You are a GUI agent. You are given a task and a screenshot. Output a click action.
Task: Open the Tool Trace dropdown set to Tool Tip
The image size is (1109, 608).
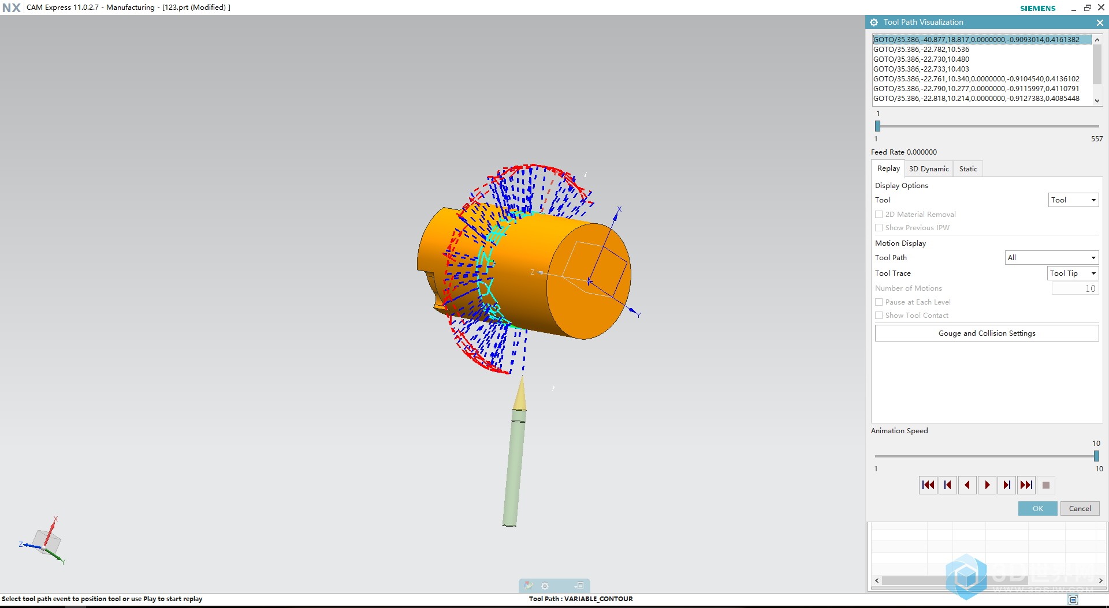click(1073, 273)
